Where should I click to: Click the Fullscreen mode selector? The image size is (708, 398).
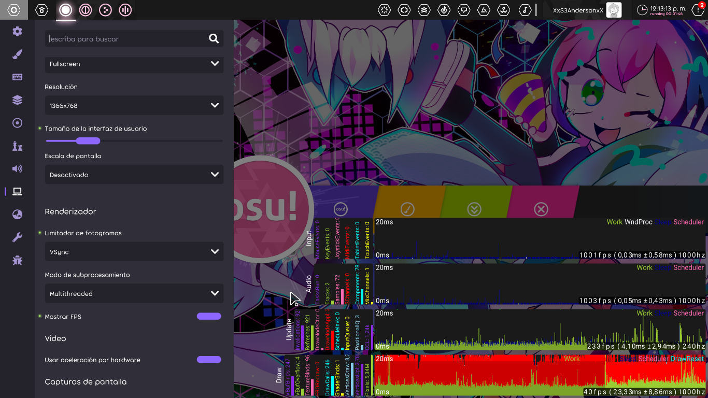coord(134,64)
